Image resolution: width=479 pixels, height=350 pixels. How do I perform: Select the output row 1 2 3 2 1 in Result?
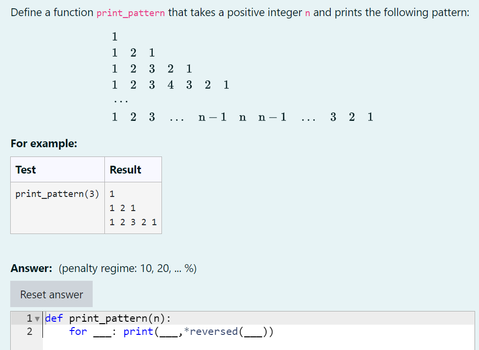[133, 222]
